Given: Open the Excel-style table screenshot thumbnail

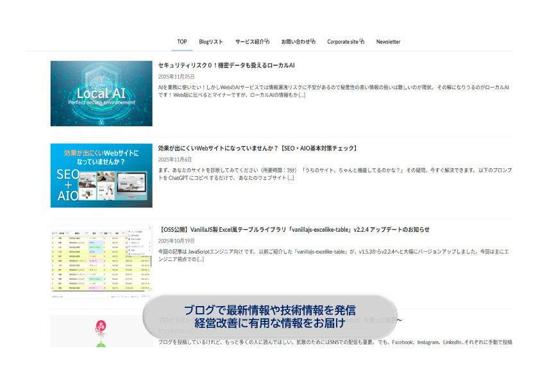Looking at the screenshot, I should [x=101, y=263].
